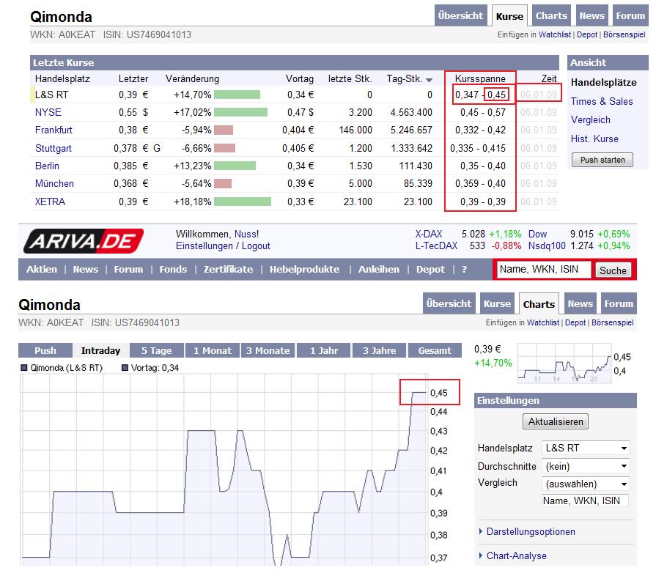Open the Handelsplatz dropdown showing L&S RT
The height and width of the screenshot is (576, 656).
pyautogui.click(x=586, y=448)
